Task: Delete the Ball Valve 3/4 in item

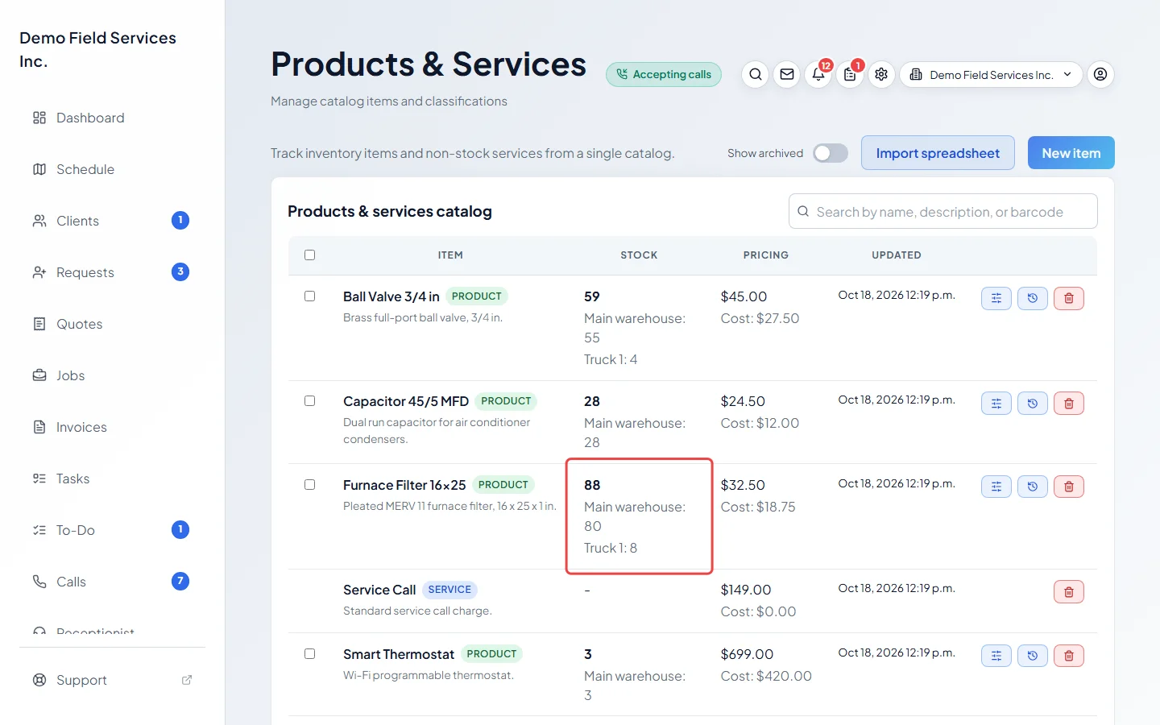Action: coord(1069,298)
